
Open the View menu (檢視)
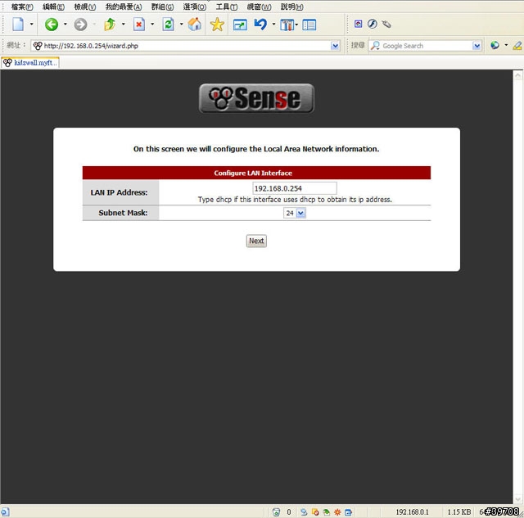point(85,7)
